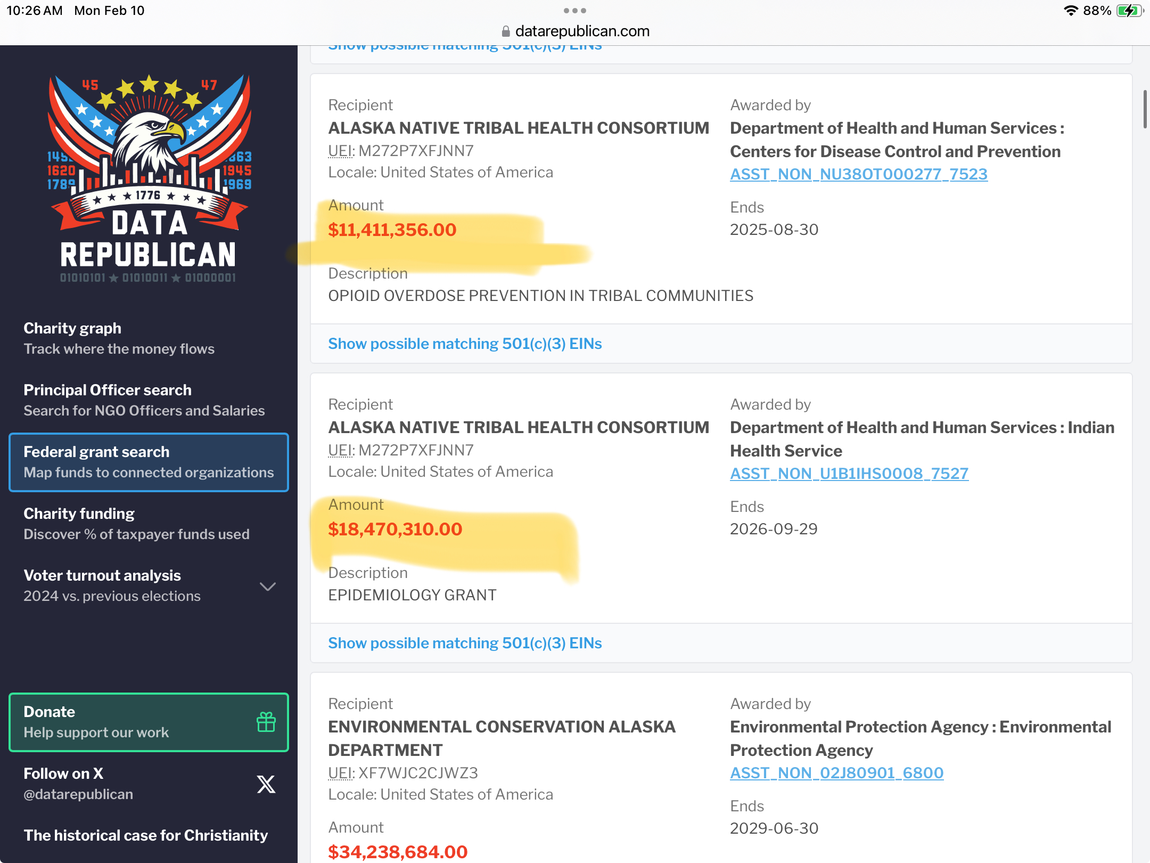Show matching 501(c)(3) EINs under epidemiology grant
This screenshot has height=863, width=1150.
pos(465,643)
